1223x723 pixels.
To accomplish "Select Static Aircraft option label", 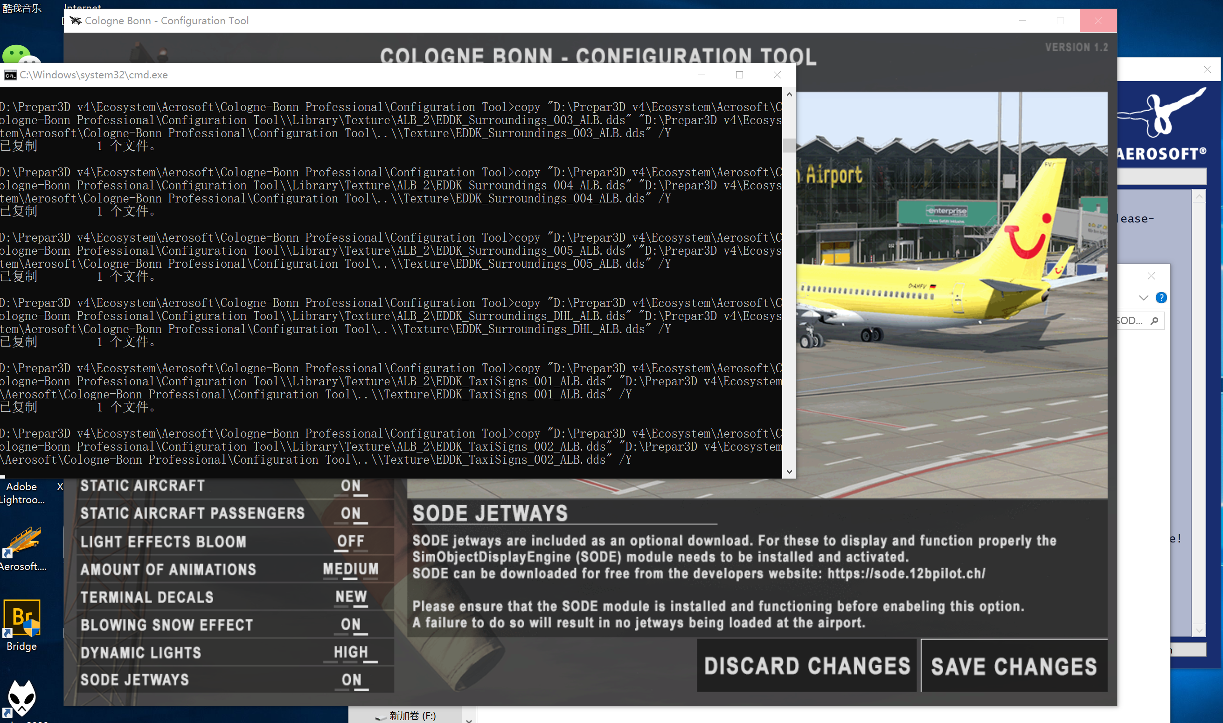I will click(142, 486).
